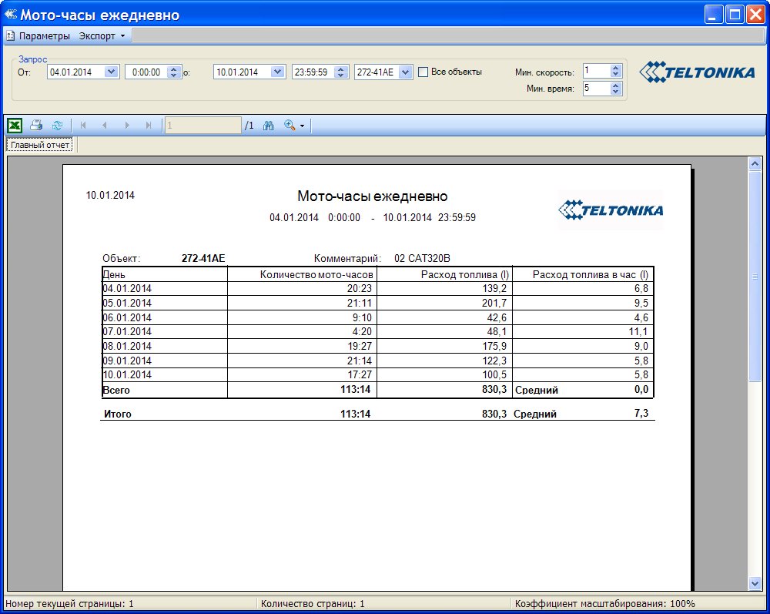Select the 'Главный отчет' tab
The image size is (770, 614).
(x=41, y=145)
